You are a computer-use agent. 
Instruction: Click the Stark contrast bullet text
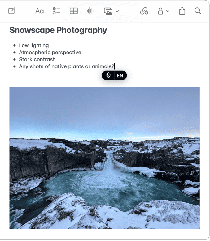pos(37,59)
